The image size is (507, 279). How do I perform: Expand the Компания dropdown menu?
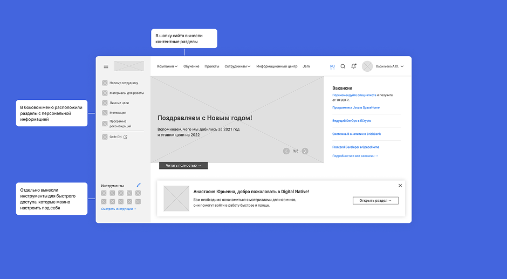tap(167, 66)
